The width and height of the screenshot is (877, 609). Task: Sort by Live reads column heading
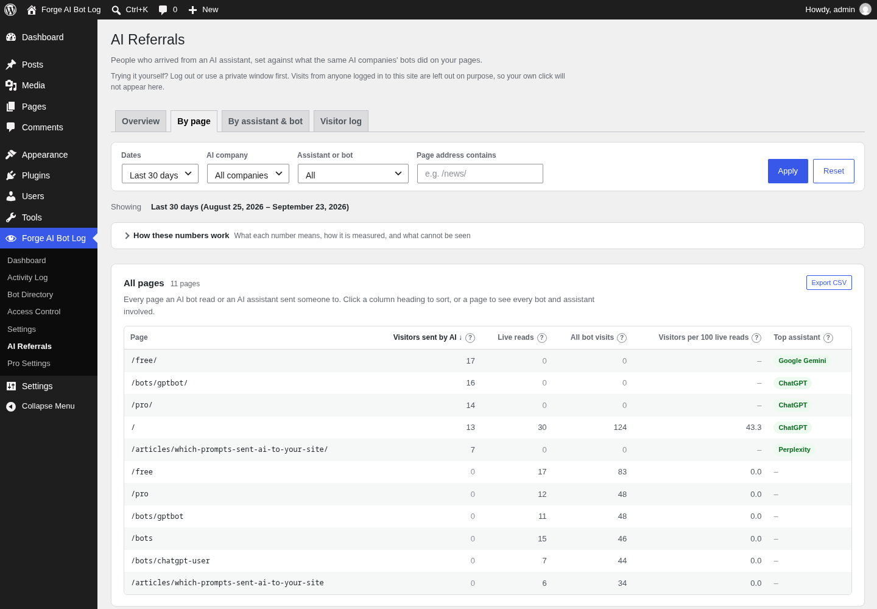coord(515,337)
